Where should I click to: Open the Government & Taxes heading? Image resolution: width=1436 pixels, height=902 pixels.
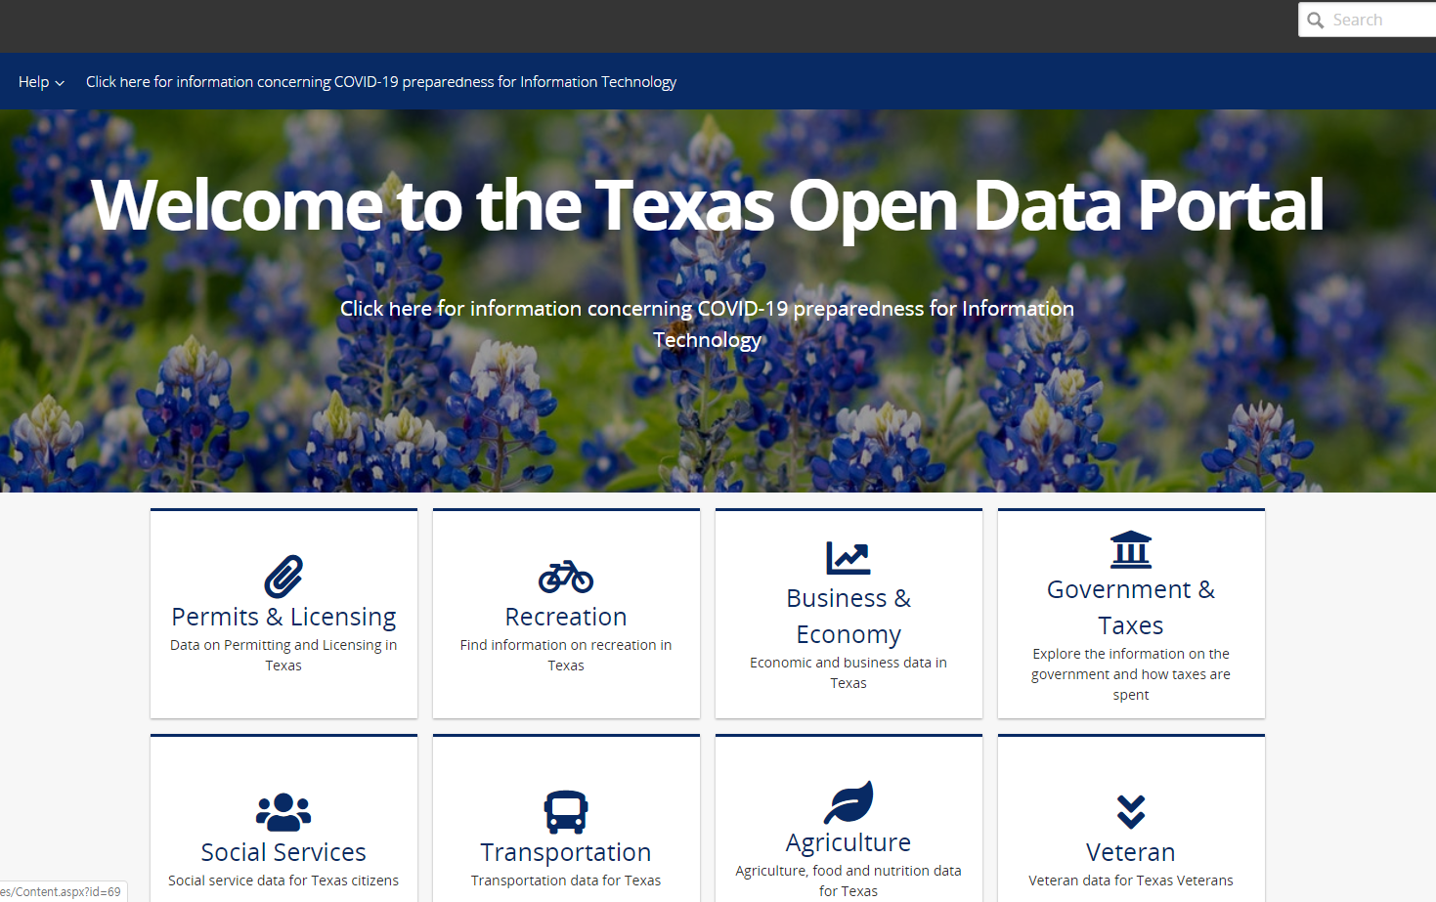coord(1130,607)
